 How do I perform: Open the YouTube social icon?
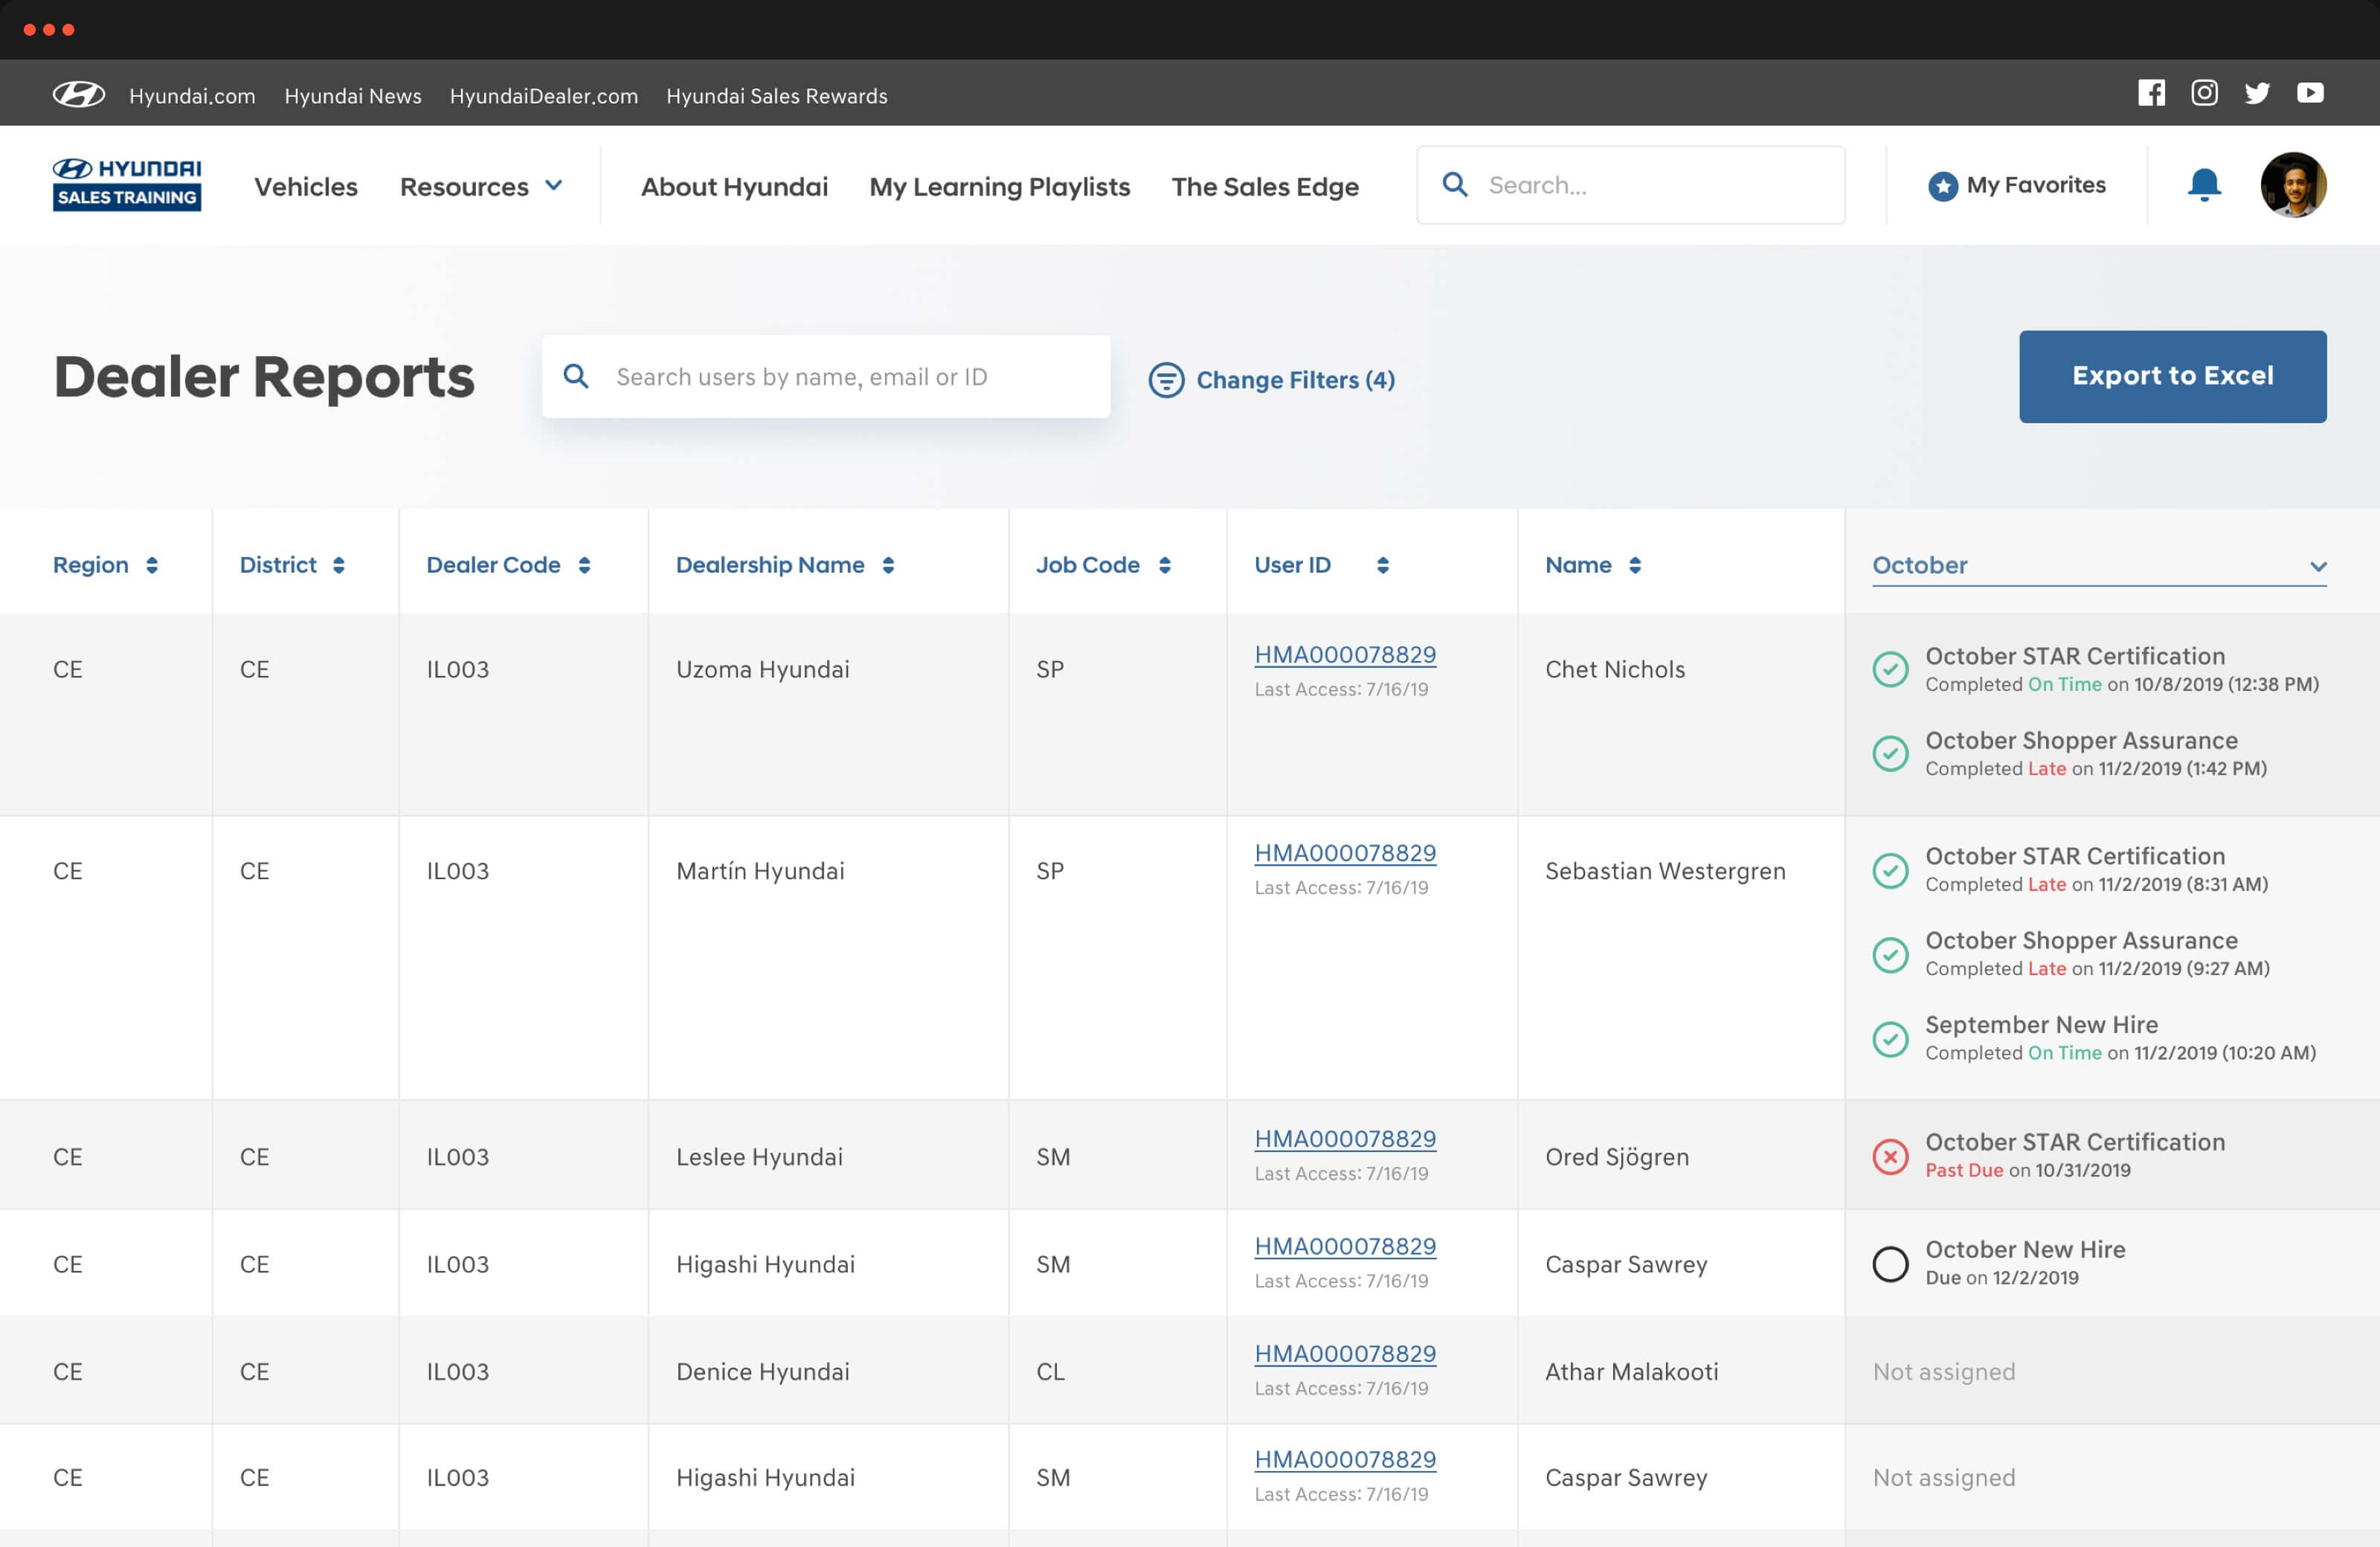2310,93
